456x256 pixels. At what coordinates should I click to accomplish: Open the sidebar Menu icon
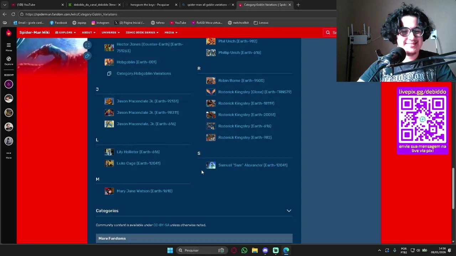click(9, 45)
